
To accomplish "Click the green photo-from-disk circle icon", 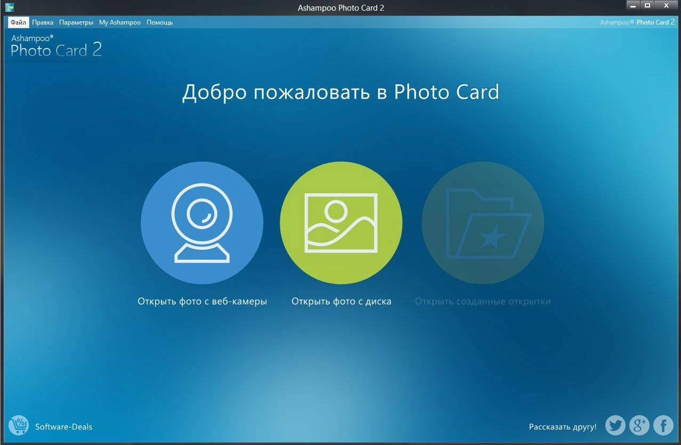I will coord(341,223).
